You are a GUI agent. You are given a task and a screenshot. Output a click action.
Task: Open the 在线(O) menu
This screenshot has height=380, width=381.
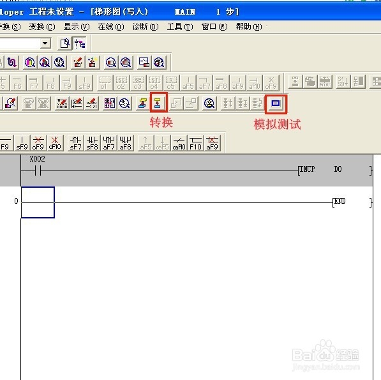[111, 26]
